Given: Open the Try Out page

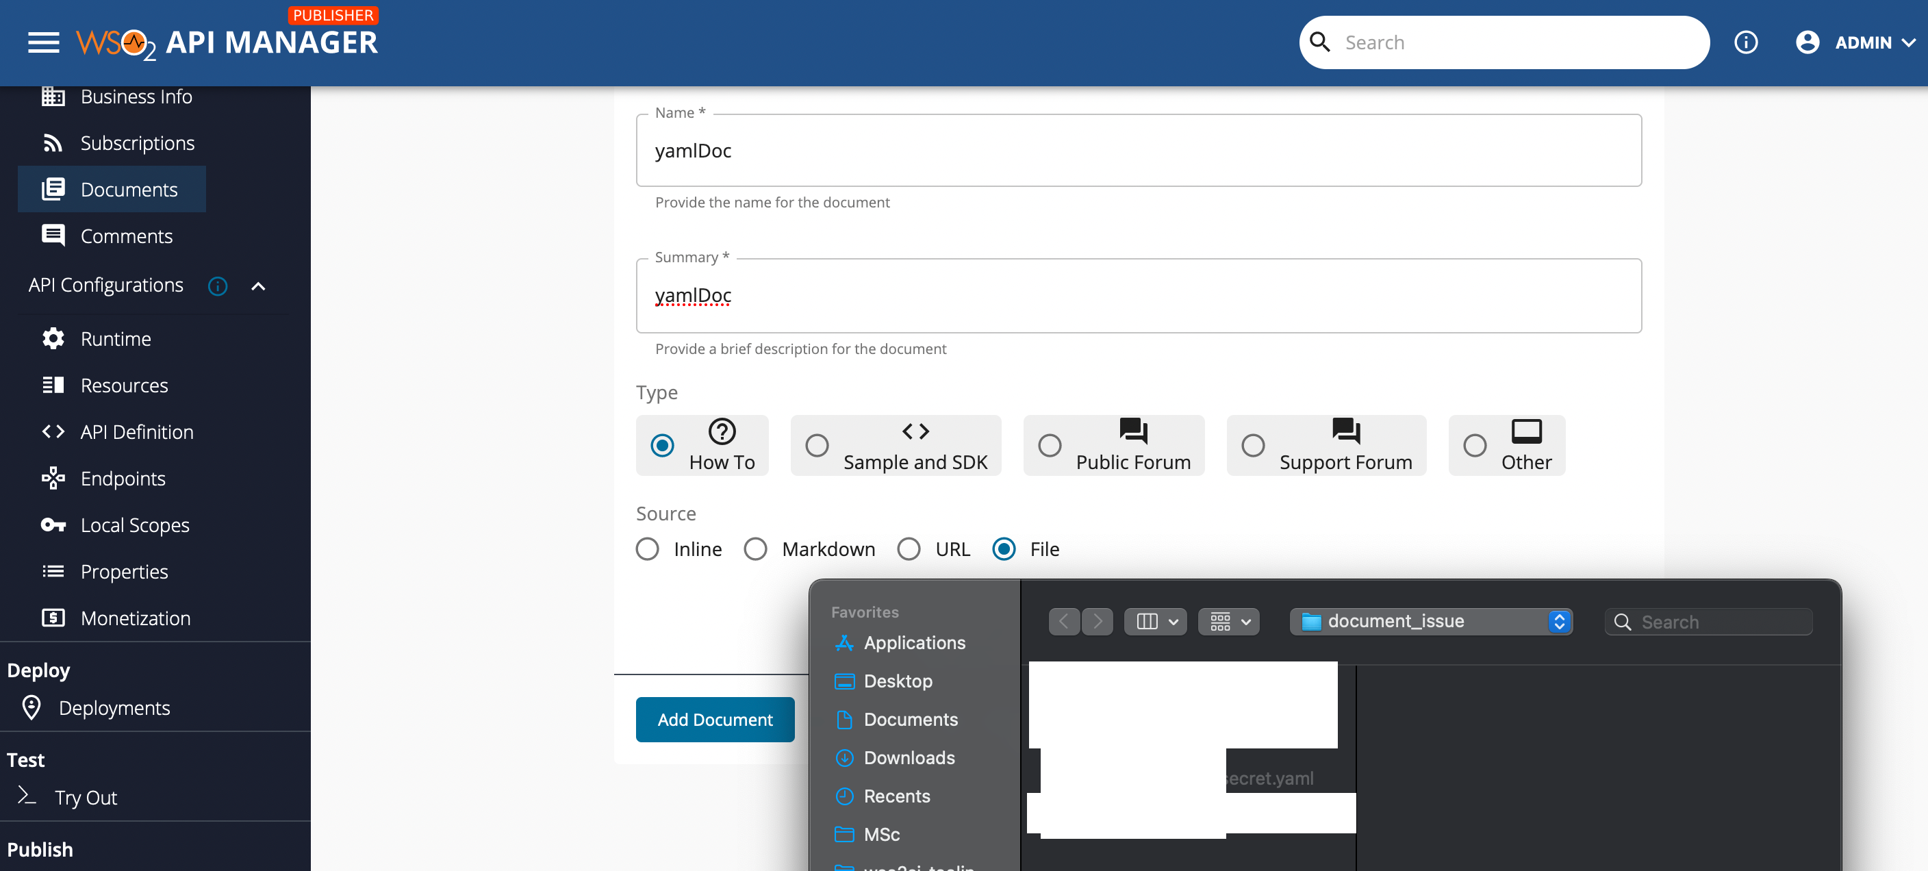Looking at the screenshot, I should [86, 797].
